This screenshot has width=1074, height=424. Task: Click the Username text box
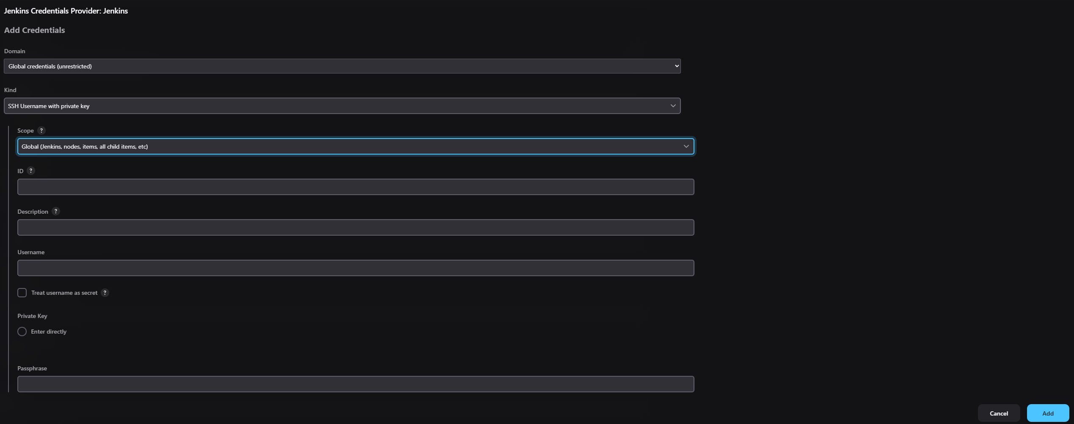(x=355, y=268)
